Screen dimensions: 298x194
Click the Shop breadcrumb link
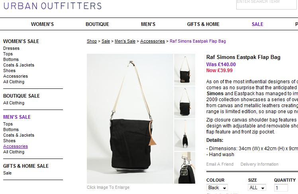click(92, 41)
